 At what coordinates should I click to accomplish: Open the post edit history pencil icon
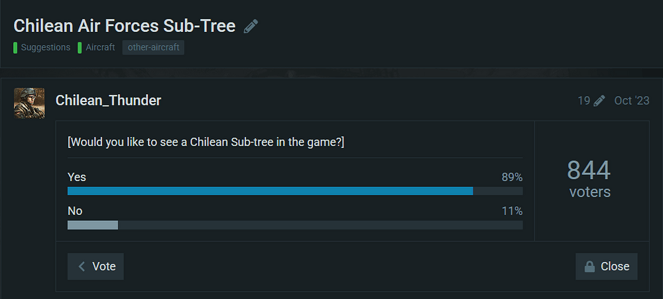[x=599, y=101]
